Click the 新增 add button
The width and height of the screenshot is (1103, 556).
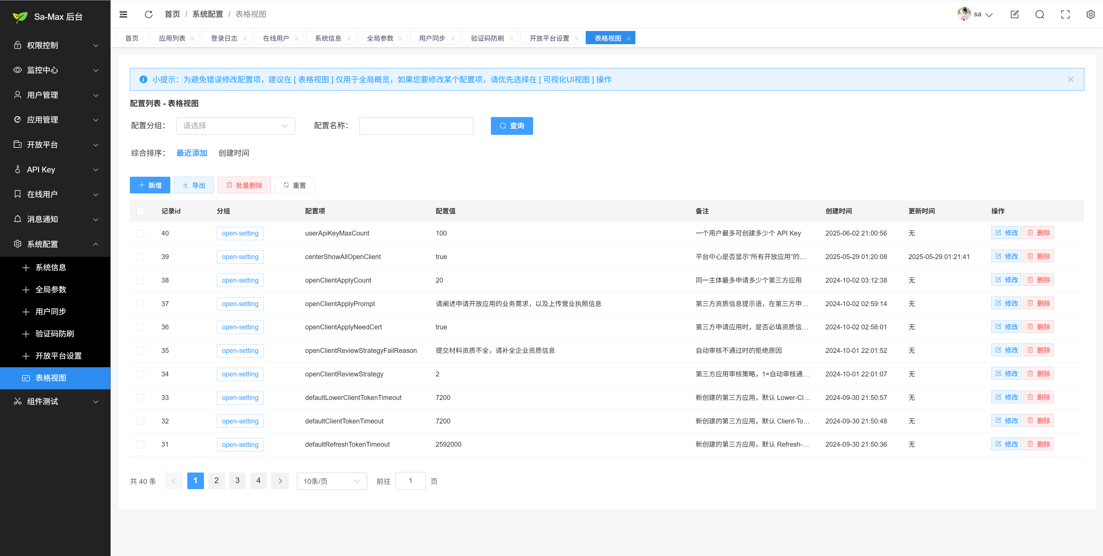point(150,185)
